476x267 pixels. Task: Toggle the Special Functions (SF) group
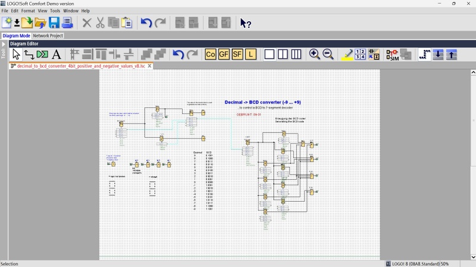(237, 55)
